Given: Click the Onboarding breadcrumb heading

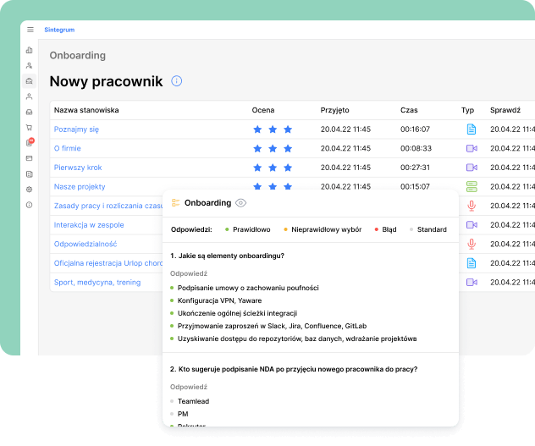Looking at the screenshot, I should click(78, 56).
